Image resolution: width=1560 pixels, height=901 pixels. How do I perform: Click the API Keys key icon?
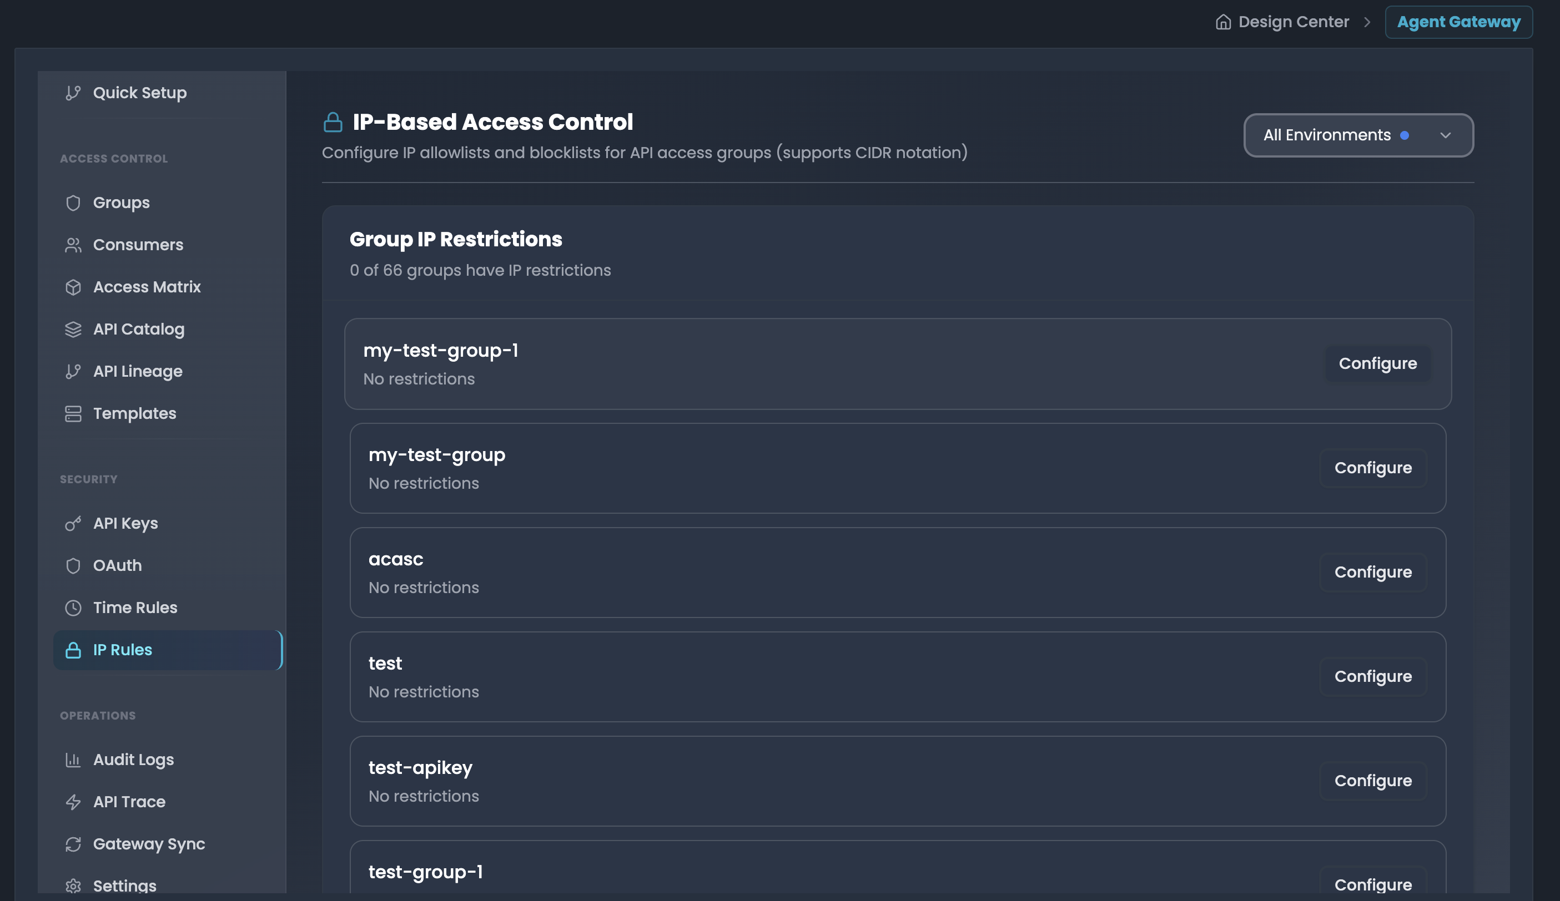coord(73,524)
